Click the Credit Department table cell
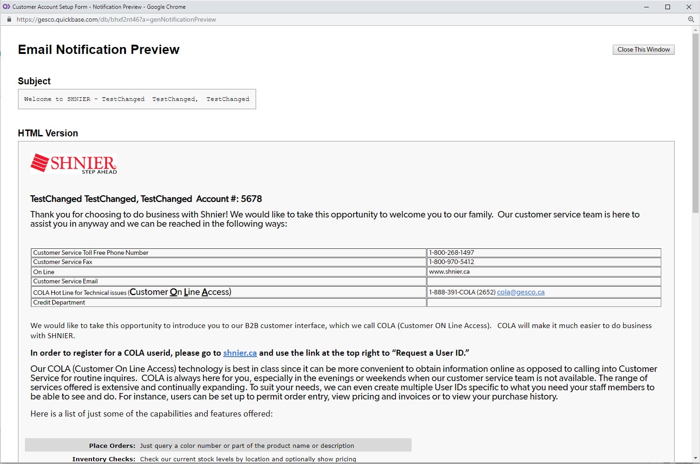The height and width of the screenshot is (464, 700). click(228, 302)
